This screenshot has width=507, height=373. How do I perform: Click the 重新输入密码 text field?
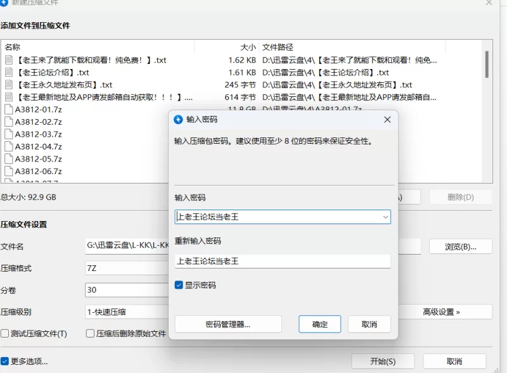coord(283,261)
